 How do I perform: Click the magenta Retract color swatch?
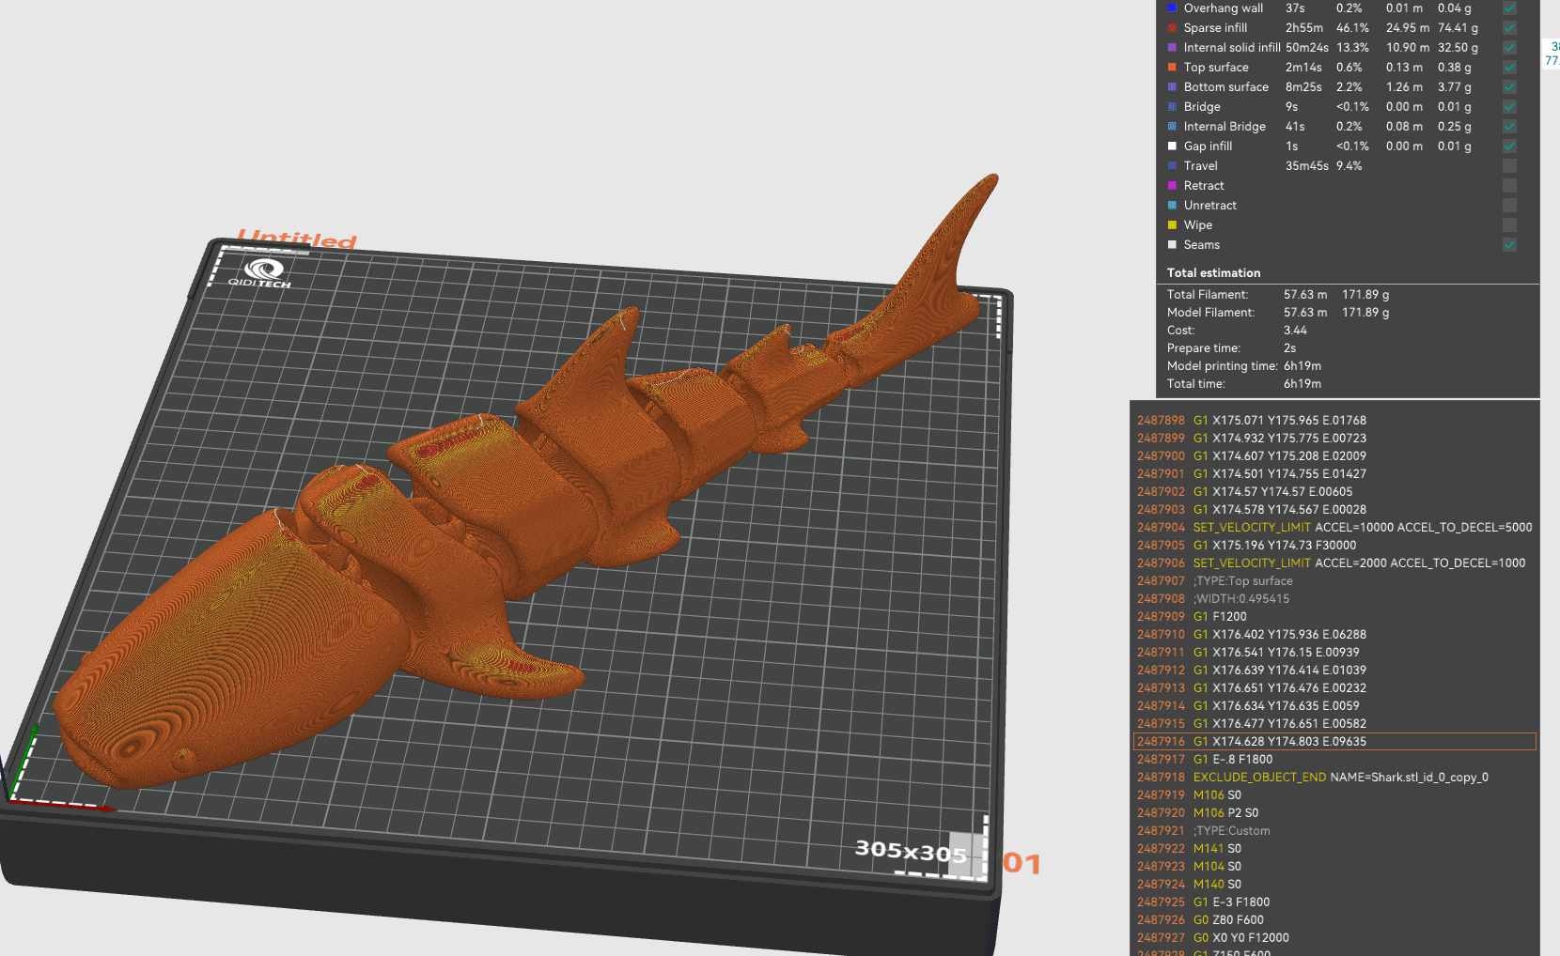(1172, 185)
